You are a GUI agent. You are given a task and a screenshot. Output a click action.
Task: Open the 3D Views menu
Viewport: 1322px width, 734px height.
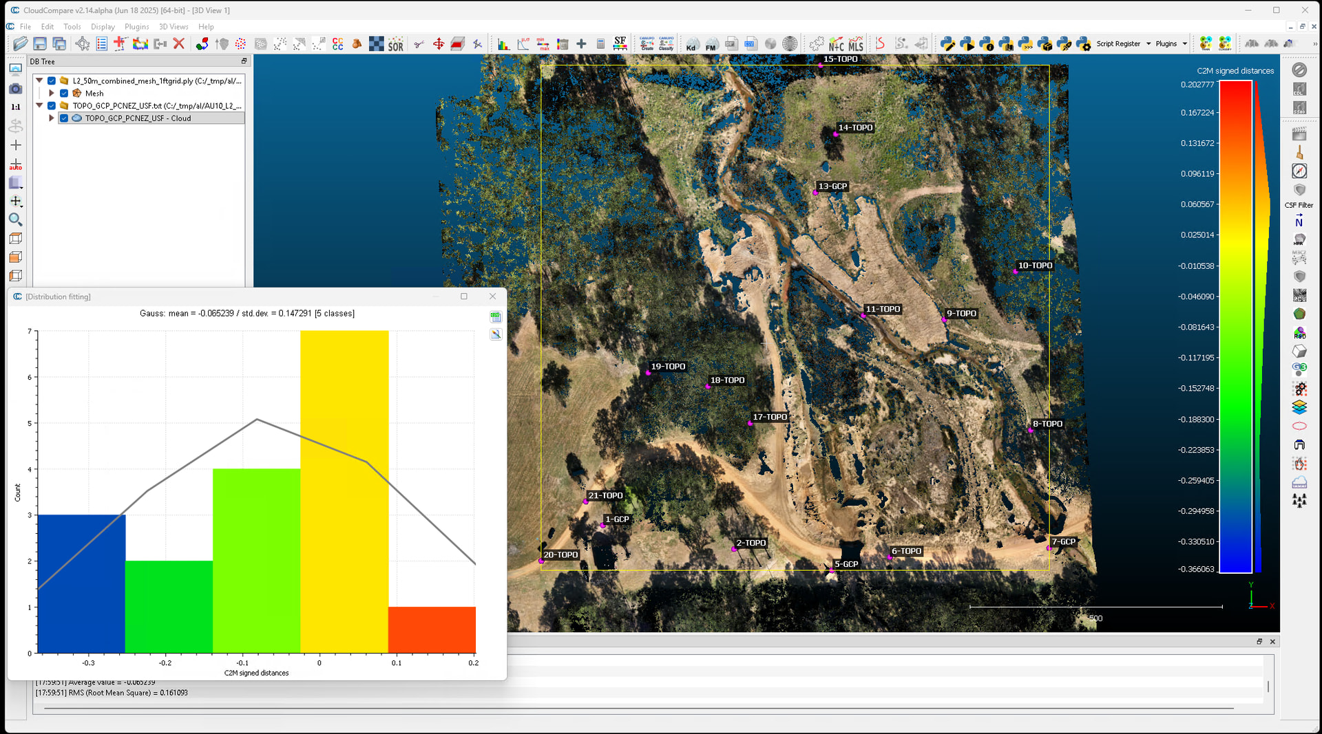click(174, 27)
